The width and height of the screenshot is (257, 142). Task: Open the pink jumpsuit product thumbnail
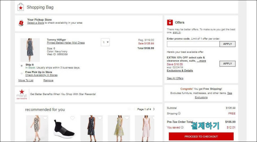(x=144, y=128)
